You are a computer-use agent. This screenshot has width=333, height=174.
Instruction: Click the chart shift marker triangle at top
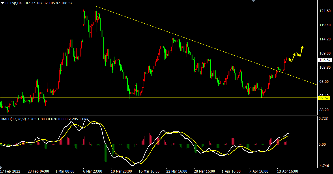coord(254,1)
